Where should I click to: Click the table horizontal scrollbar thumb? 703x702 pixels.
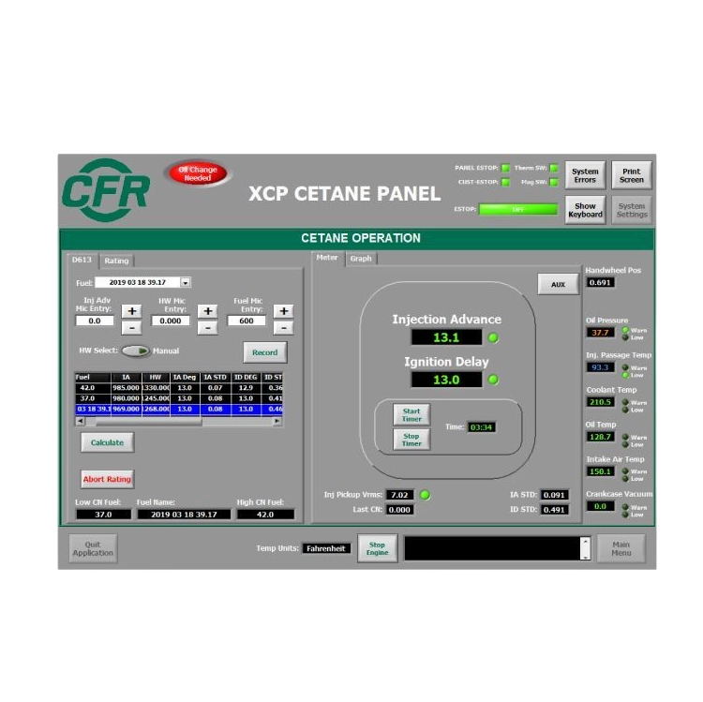point(148,422)
